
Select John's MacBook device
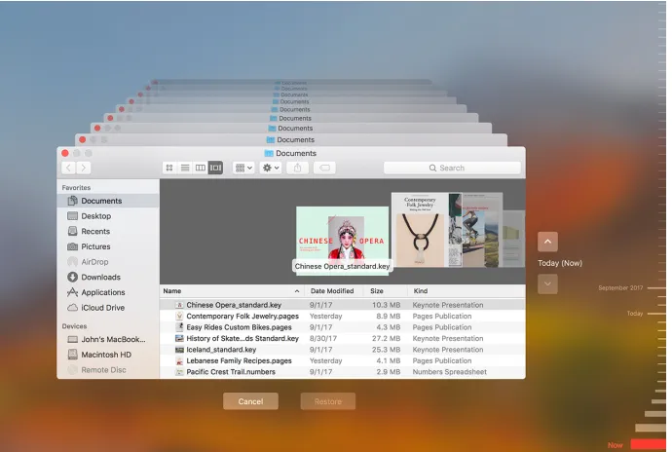click(x=108, y=339)
